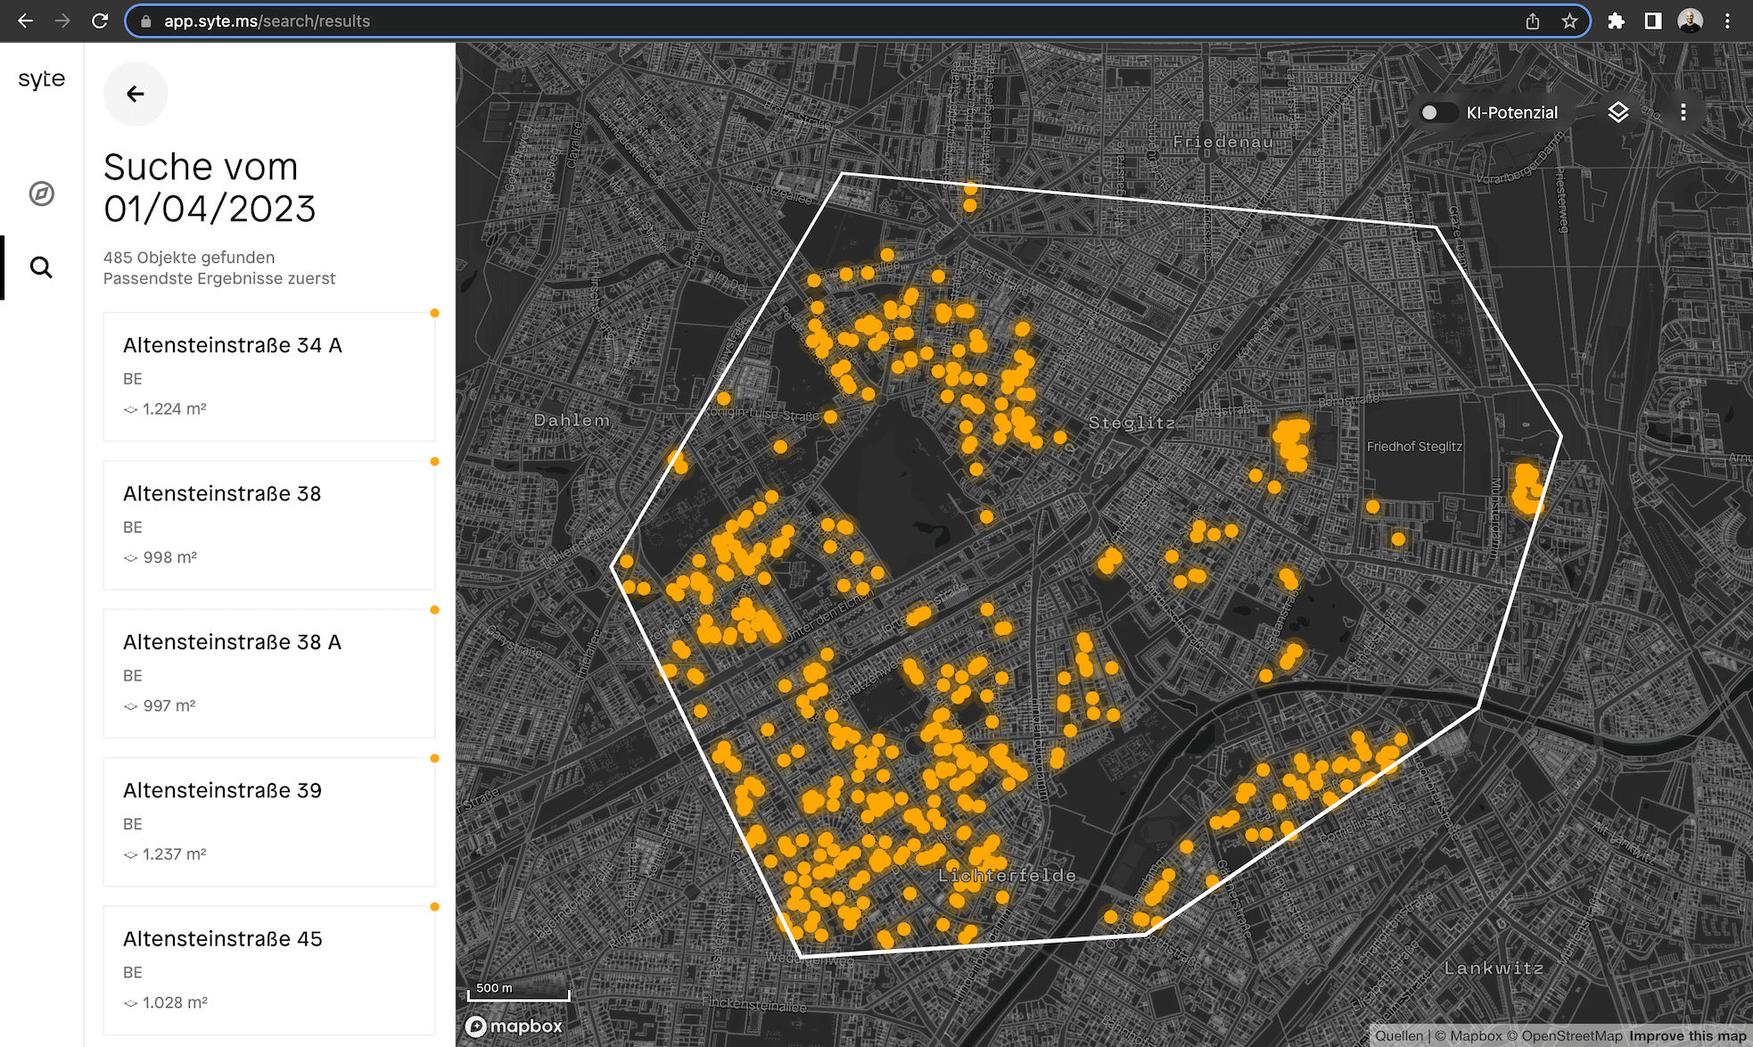Open the compass explore icon in the sidebar
The height and width of the screenshot is (1047, 1753).
41,194
